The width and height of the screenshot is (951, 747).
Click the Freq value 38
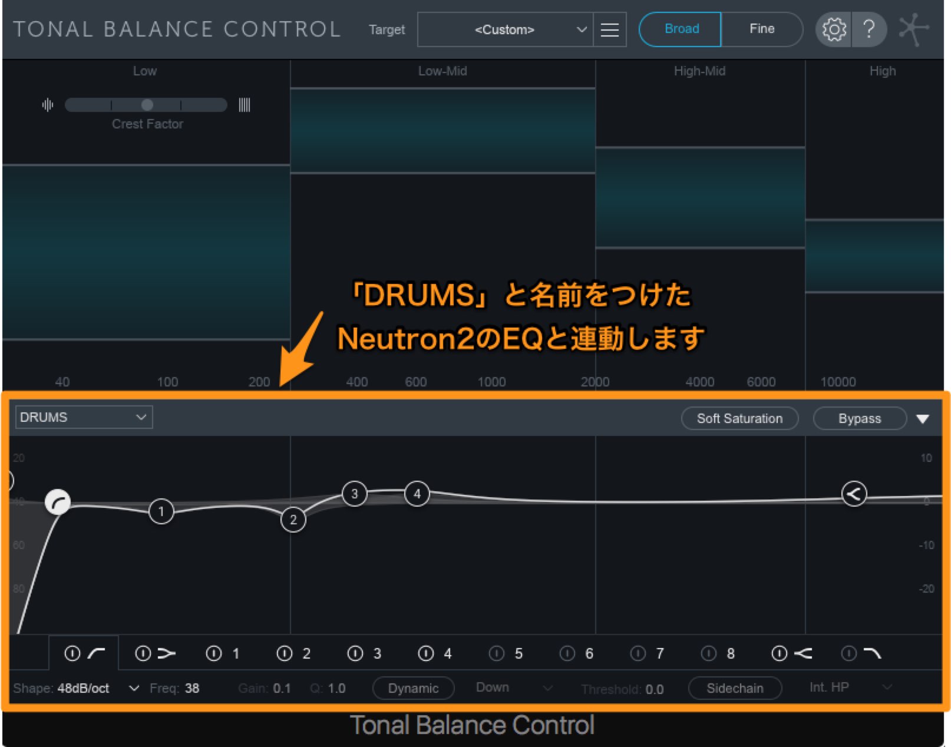point(192,688)
